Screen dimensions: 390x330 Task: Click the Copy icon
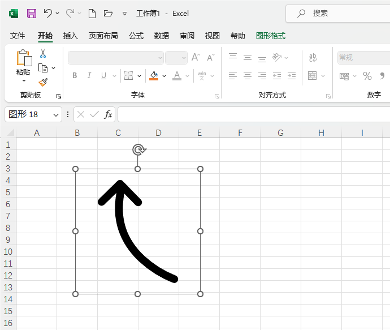[43, 68]
